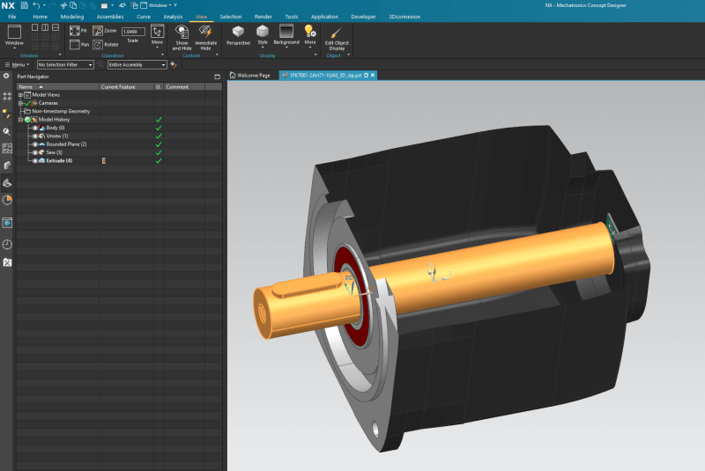The image size is (705, 471).
Task: Switch to the Home ribbon tab
Action: click(40, 17)
